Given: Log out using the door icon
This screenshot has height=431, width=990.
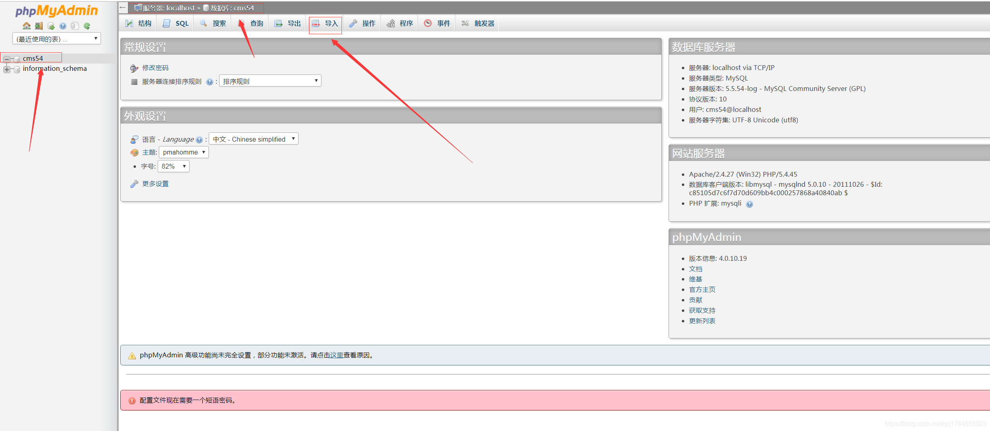Looking at the screenshot, I should pyautogui.click(x=39, y=26).
